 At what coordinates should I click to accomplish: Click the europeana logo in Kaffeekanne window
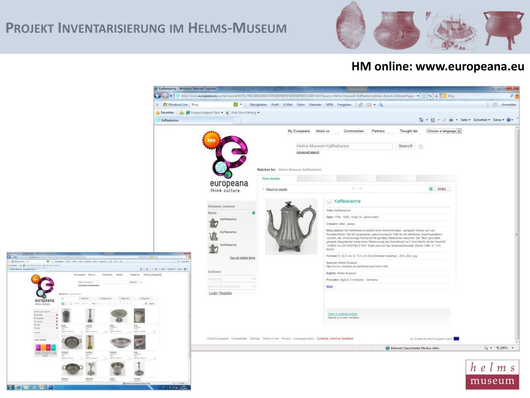[228, 162]
